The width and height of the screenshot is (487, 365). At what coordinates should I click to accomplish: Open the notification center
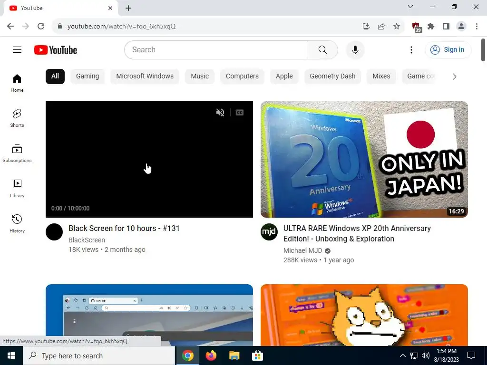pyautogui.click(x=471, y=355)
